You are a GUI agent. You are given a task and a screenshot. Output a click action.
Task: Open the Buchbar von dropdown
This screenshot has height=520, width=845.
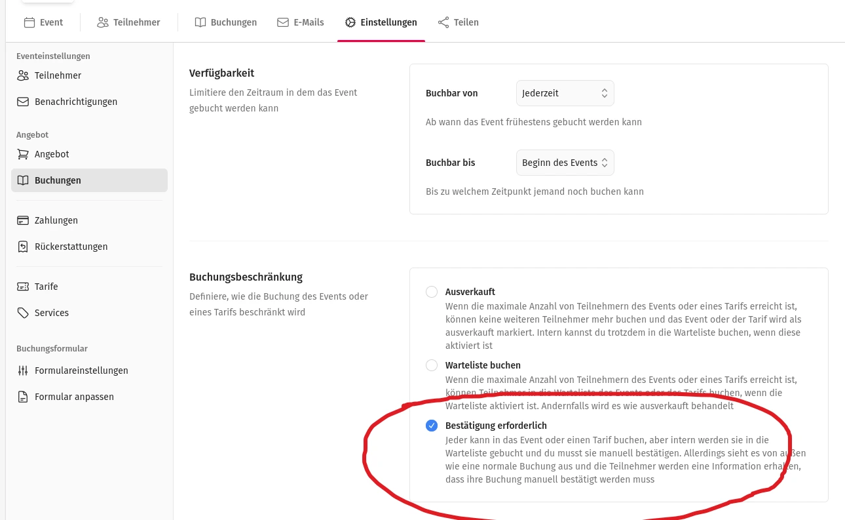tap(565, 93)
